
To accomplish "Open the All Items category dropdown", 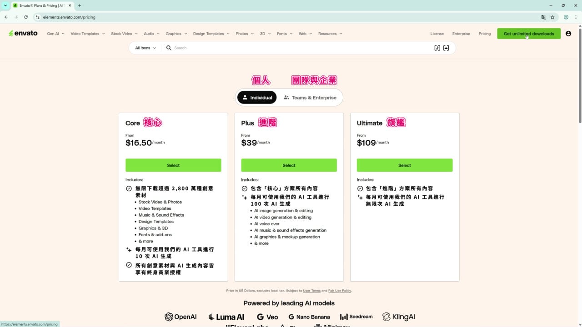I will (x=145, y=48).
